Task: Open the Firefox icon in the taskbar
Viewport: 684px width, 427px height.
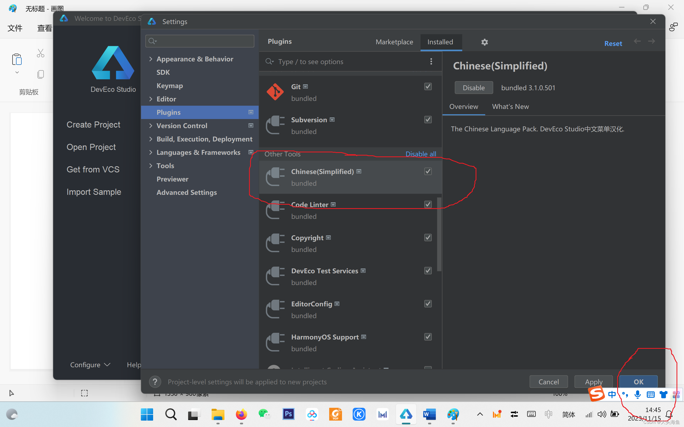Action: point(241,414)
